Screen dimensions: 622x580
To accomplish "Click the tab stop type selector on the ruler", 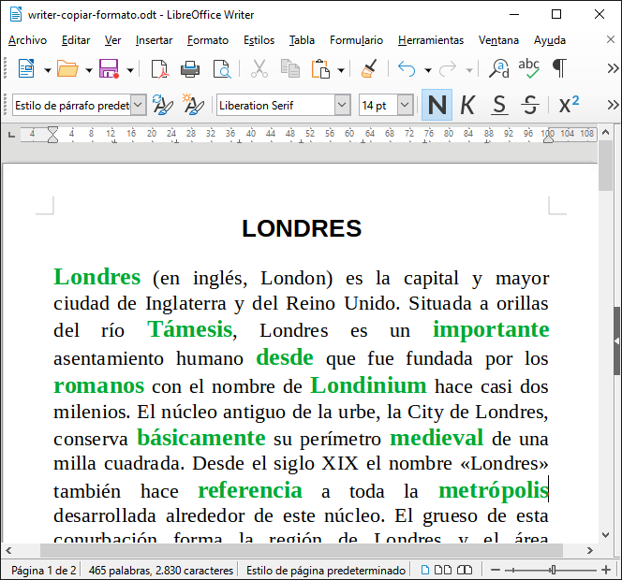I will [x=12, y=135].
